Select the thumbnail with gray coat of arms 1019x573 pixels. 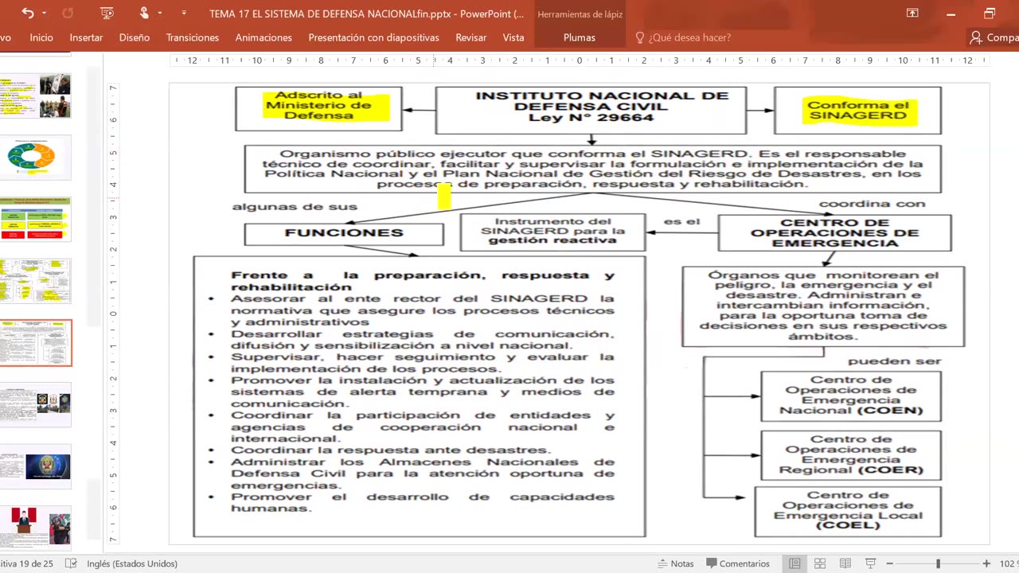coord(36,405)
